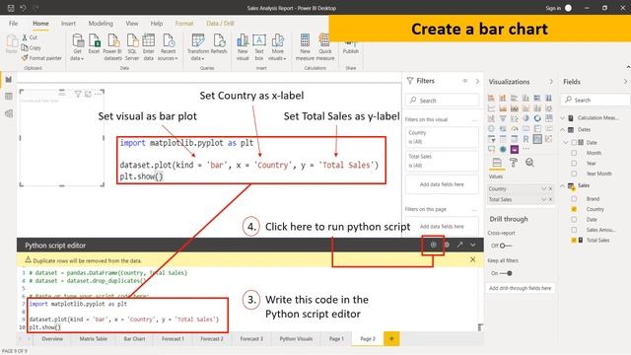631x355 pixels.
Task: Open the Enter data tool
Action: 149,47
